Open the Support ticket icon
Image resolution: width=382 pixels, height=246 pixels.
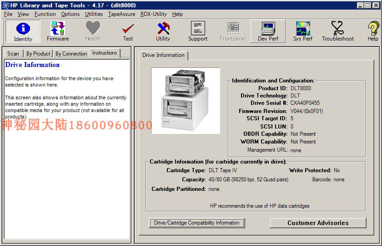pos(198,31)
